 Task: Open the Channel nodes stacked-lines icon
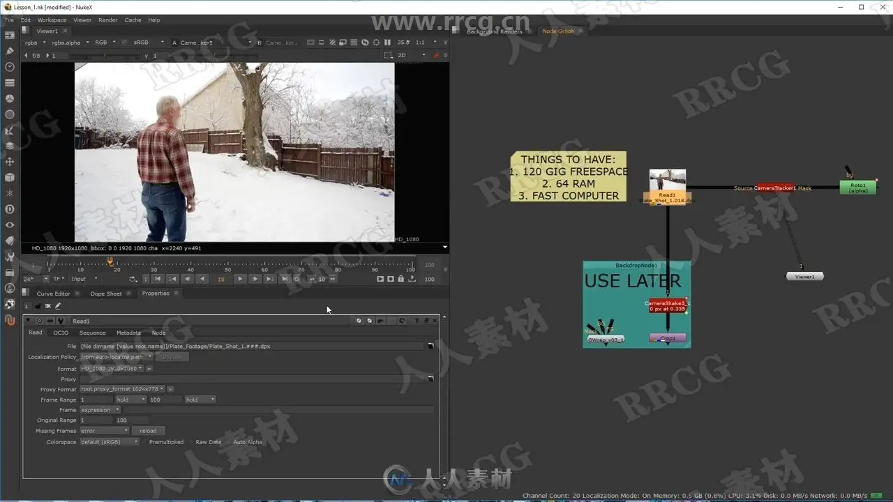point(10,82)
